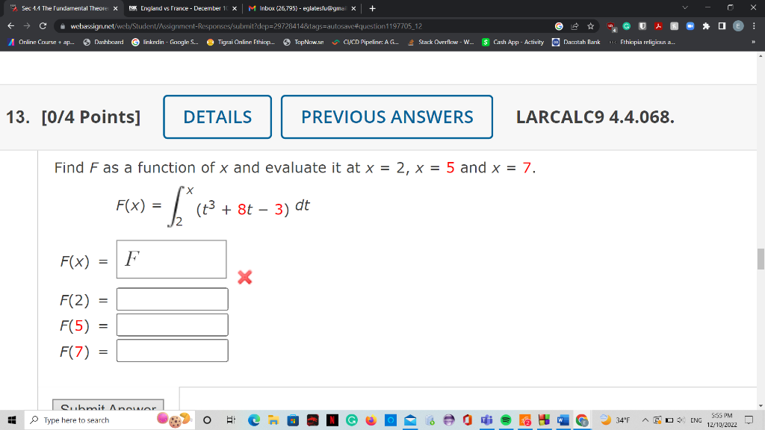Open the Grammarly browser extension
Image resolution: width=765 pixels, height=430 pixels.
coord(626,25)
